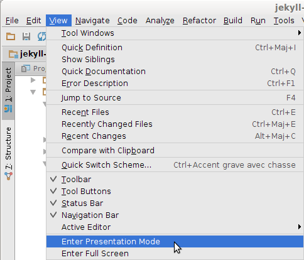
Task: Click the Synchronize refresh toolbar icon
Action: pyautogui.click(x=41, y=36)
